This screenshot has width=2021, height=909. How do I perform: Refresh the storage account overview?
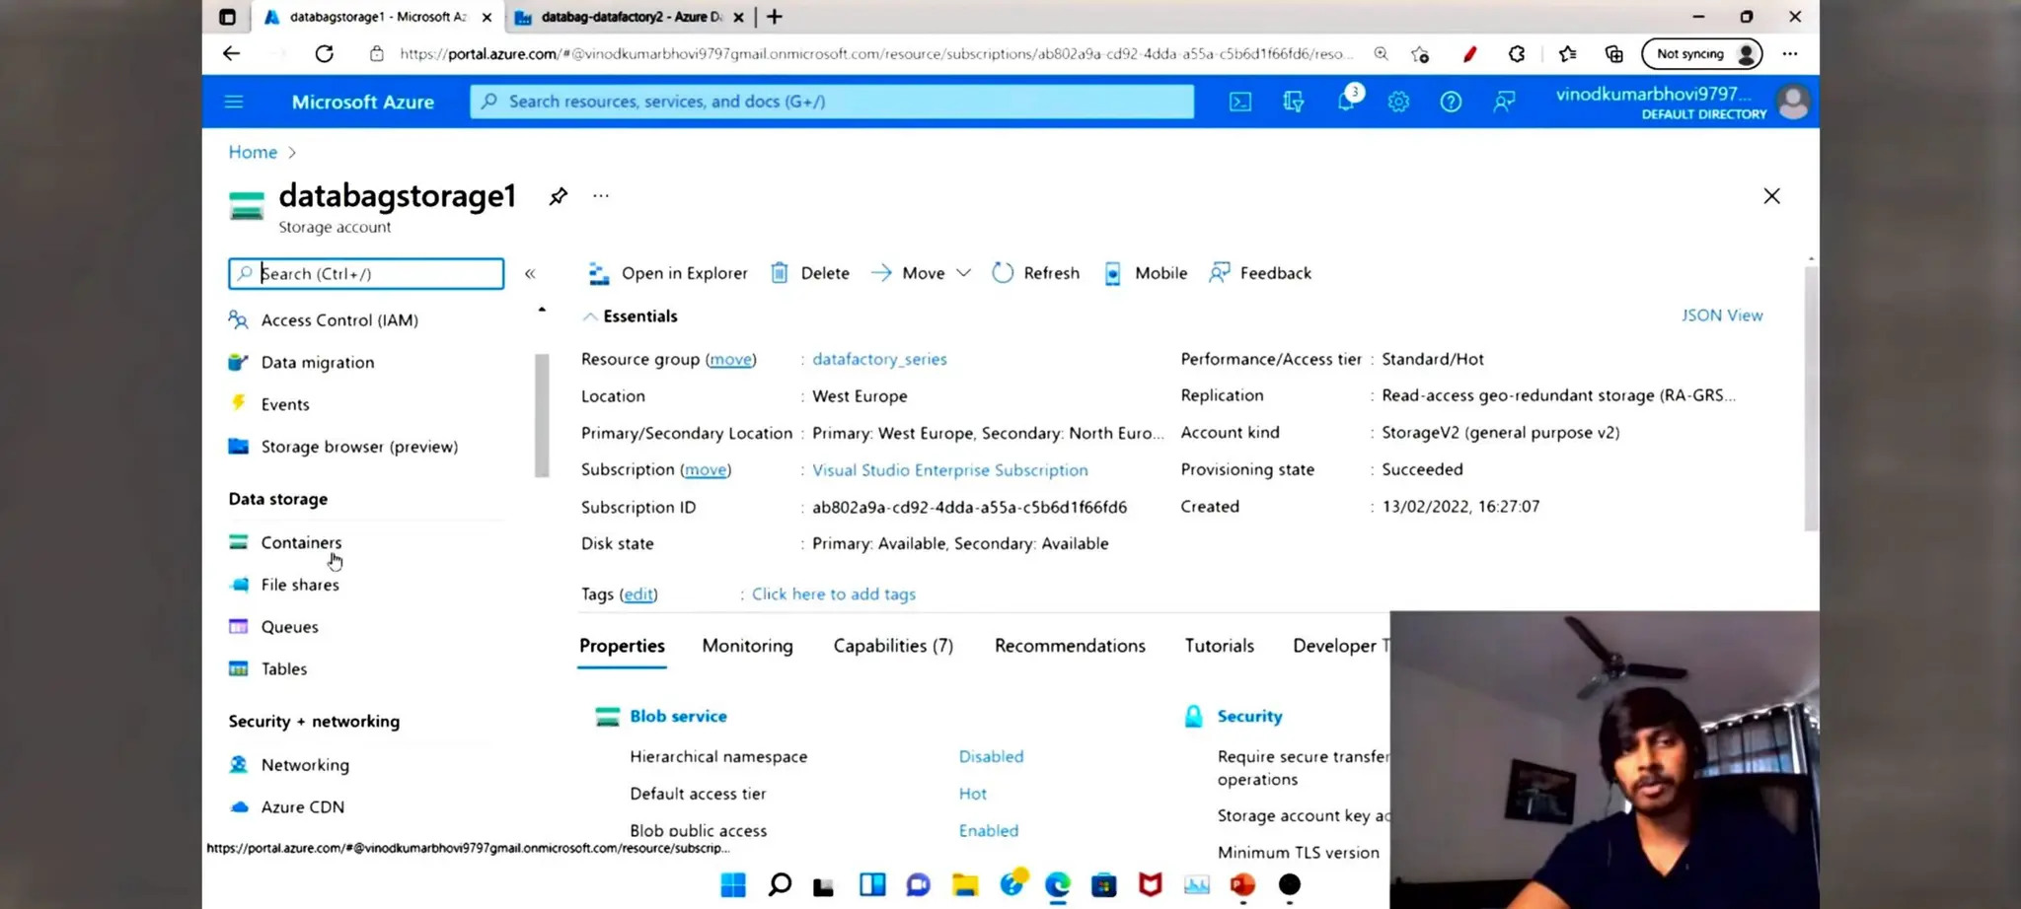[1036, 273]
